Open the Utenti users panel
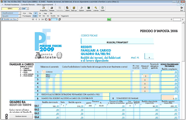 67,9
